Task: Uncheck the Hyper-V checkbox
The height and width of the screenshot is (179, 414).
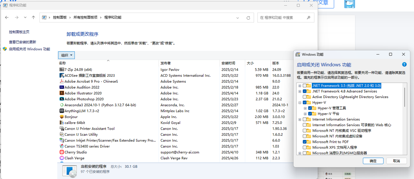Action: point(305,103)
